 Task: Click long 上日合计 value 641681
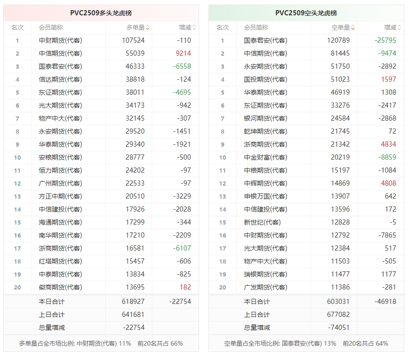tap(133, 315)
